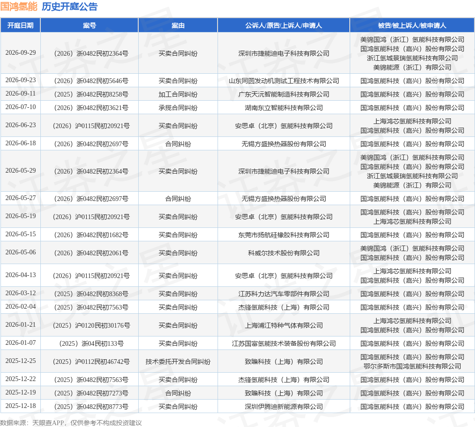The width and height of the screenshot is (475, 427).
Task: Click the 国鸿氢能 title text
Action: click(19, 6)
